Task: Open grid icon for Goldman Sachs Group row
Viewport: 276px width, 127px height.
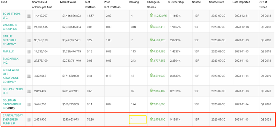Action: [29, 104]
